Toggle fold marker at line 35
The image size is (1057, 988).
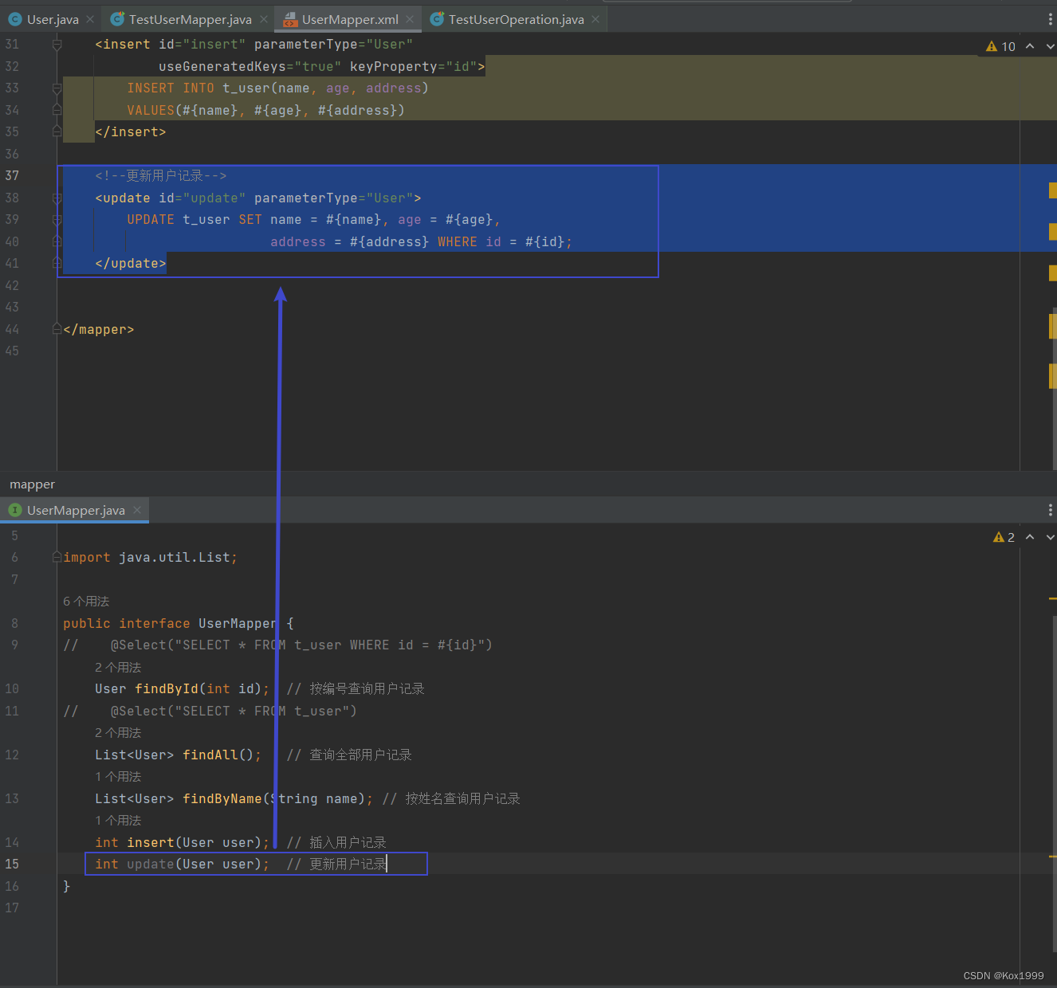[57, 131]
